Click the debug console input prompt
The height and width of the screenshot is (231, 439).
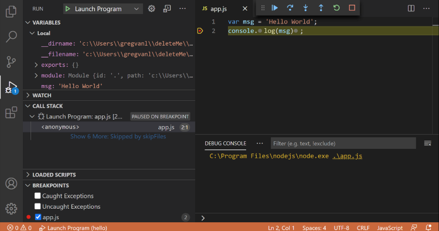(317, 218)
